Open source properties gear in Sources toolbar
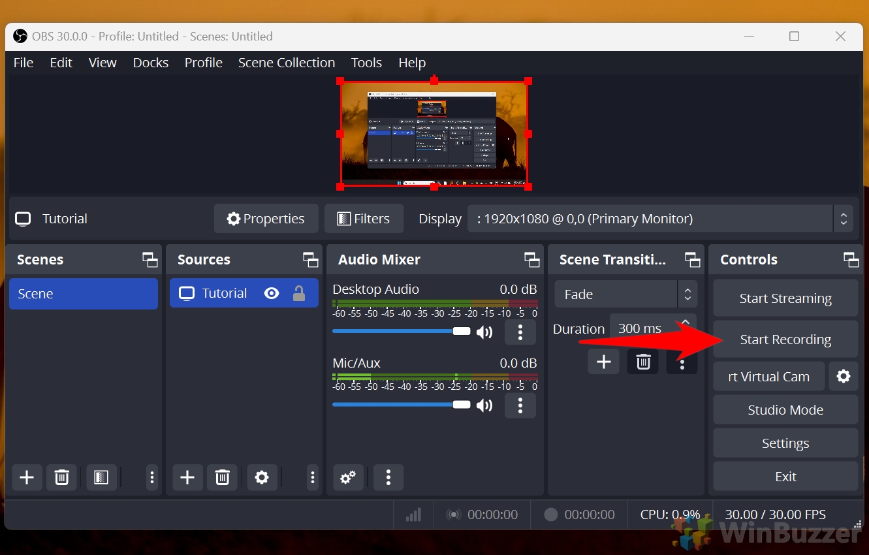 (x=262, y=477)
